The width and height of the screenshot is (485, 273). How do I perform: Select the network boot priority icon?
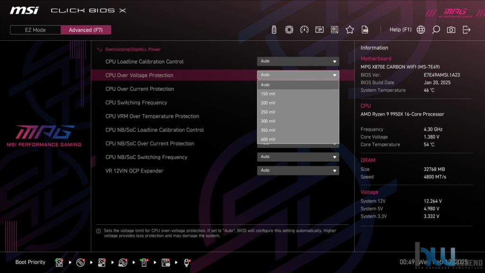click(x=187, y=263)
